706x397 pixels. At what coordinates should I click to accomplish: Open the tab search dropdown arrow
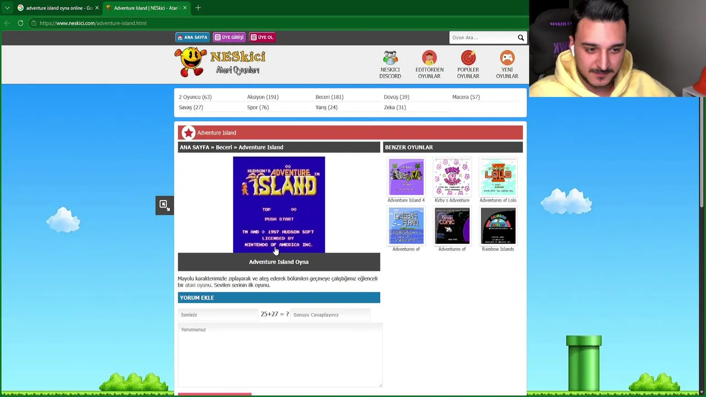[7, 8]
